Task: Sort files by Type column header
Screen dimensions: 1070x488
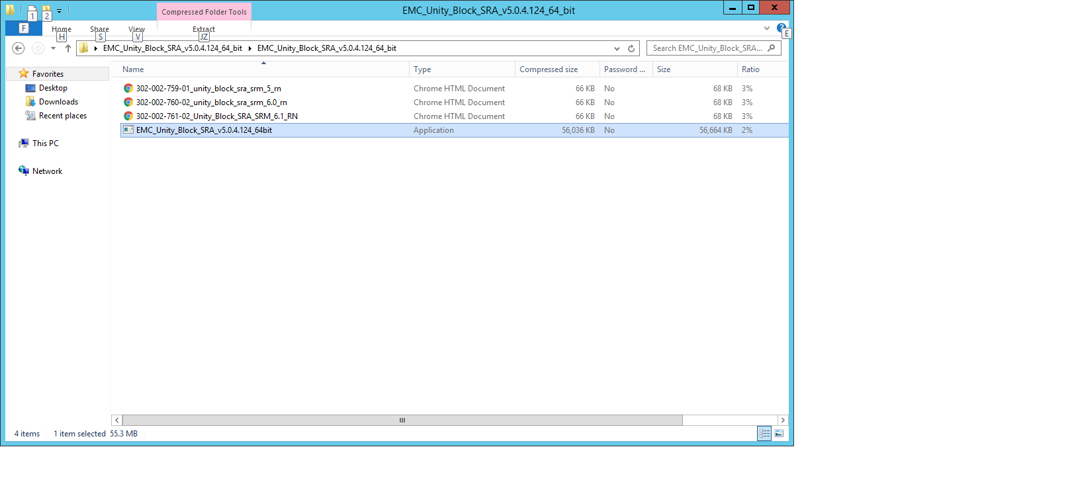Action: click(422, 69)
